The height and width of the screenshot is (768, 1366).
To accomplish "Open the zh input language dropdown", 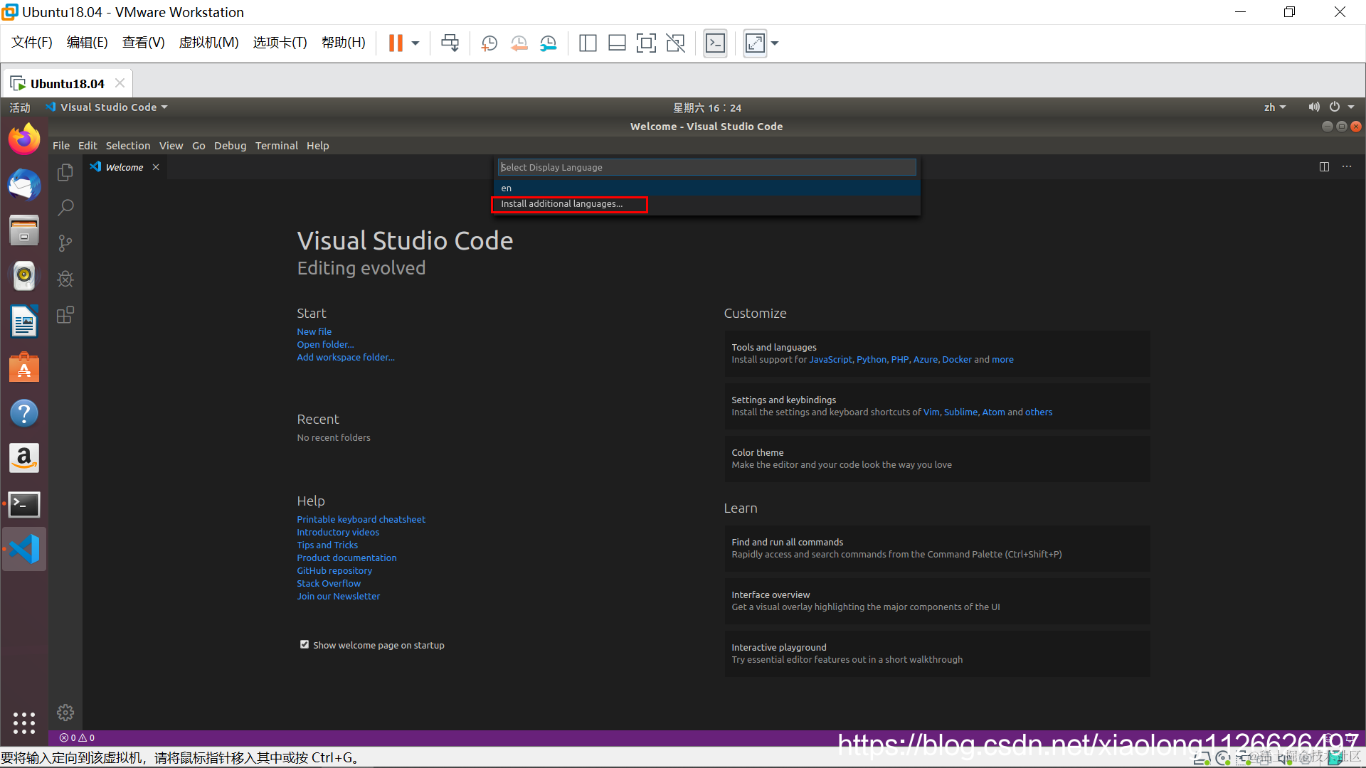I will (1274, 107).
